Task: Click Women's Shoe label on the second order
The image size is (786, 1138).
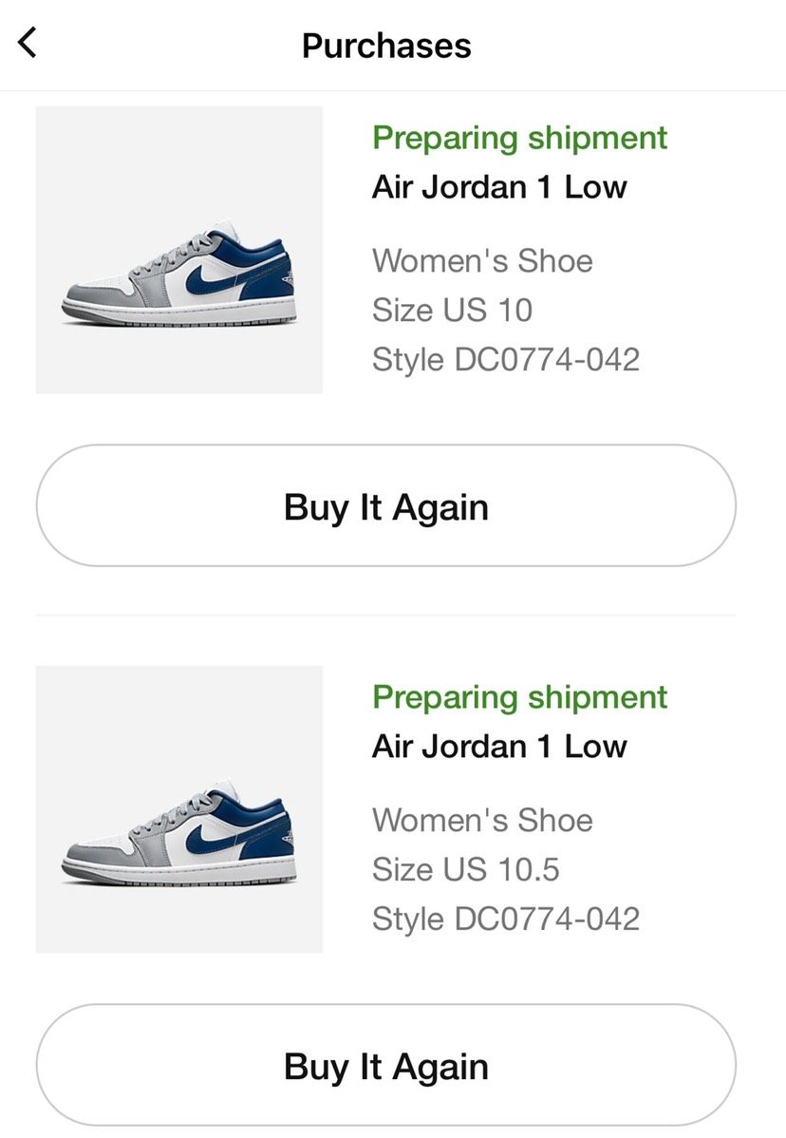Action: (482, 820)
